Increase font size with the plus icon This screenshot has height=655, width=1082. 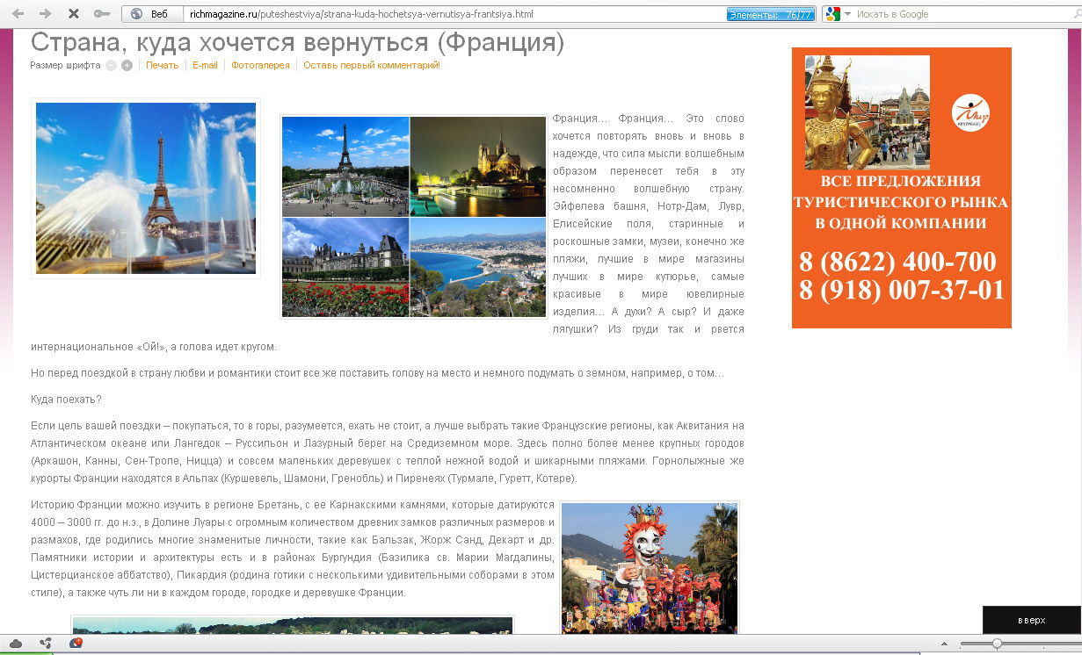coord(127,65)
